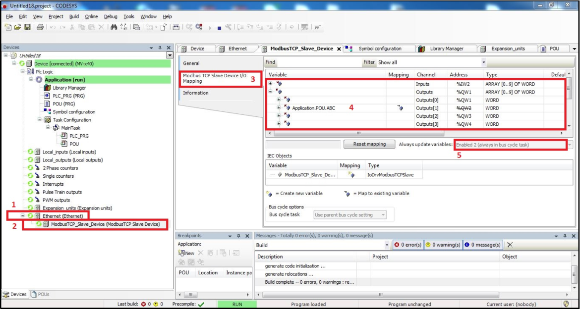The image size is (580, 309).
Task: Click the Reset mapping button
Action: coord(369,144)
